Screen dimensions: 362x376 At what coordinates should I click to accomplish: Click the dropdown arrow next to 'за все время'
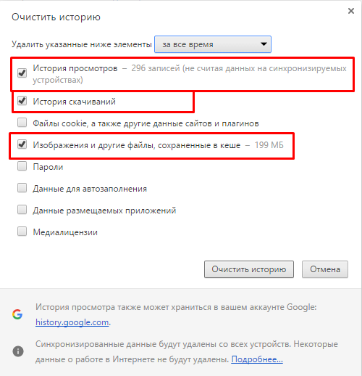[264, 44]
